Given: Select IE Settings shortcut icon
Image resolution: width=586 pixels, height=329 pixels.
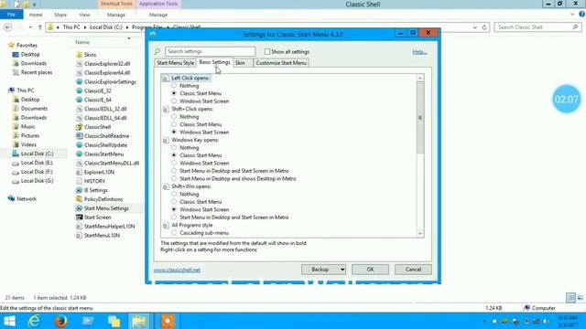Looking at the screenshot, I should click(x=79, y=190).
